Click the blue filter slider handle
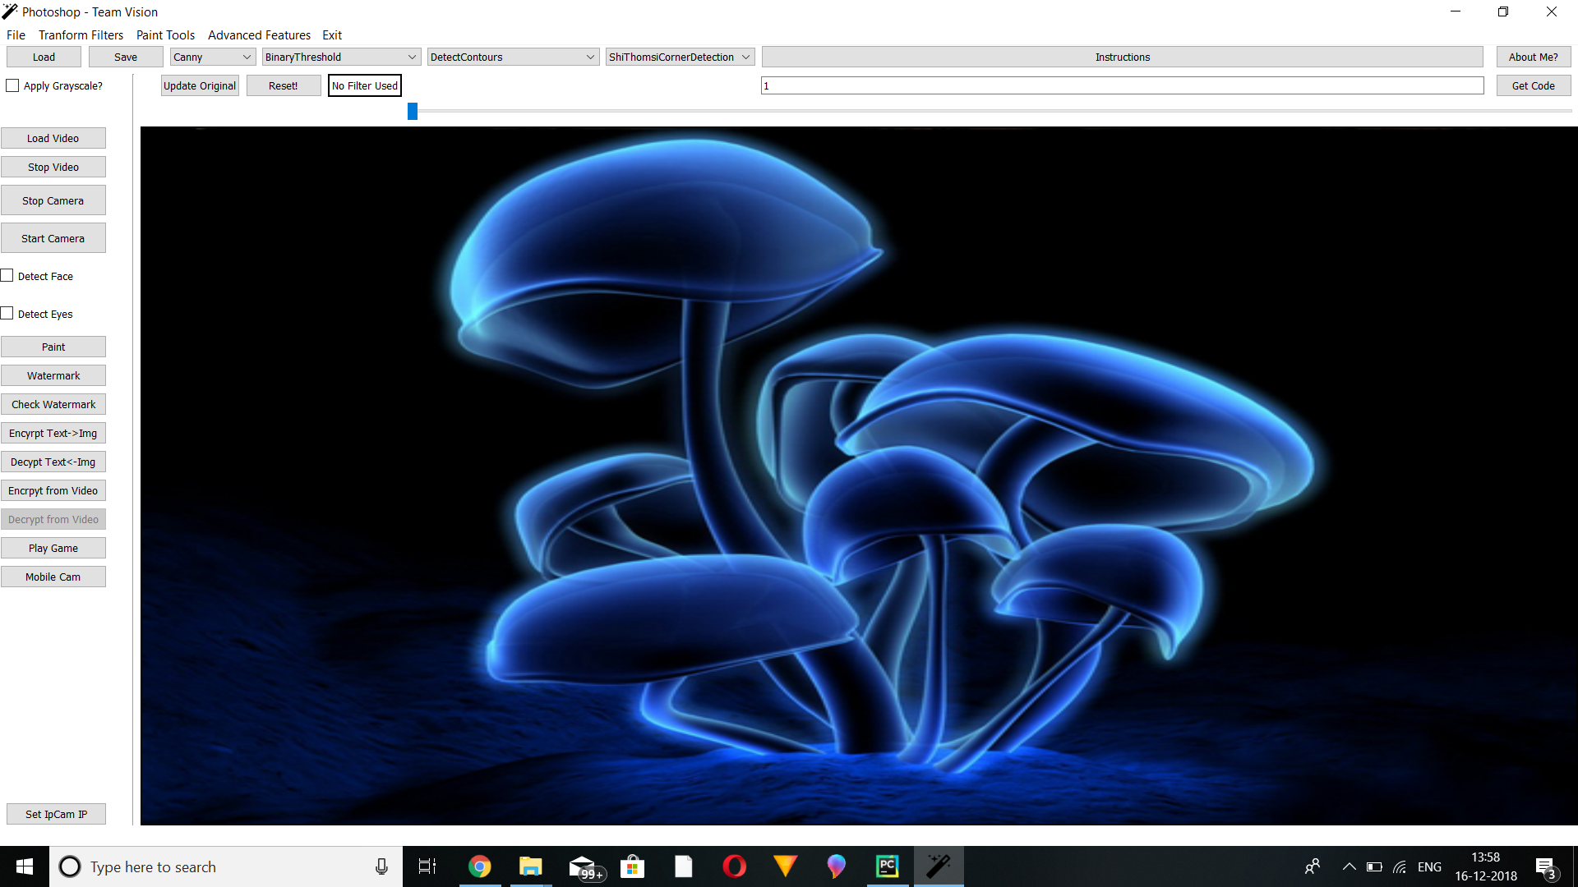The image size is (1578, 887). [x=413, y=111]
